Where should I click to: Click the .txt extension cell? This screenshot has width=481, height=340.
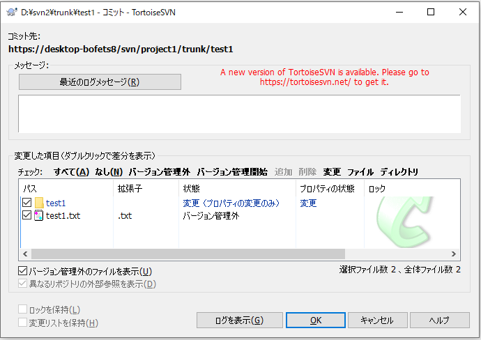pos(125,216)
